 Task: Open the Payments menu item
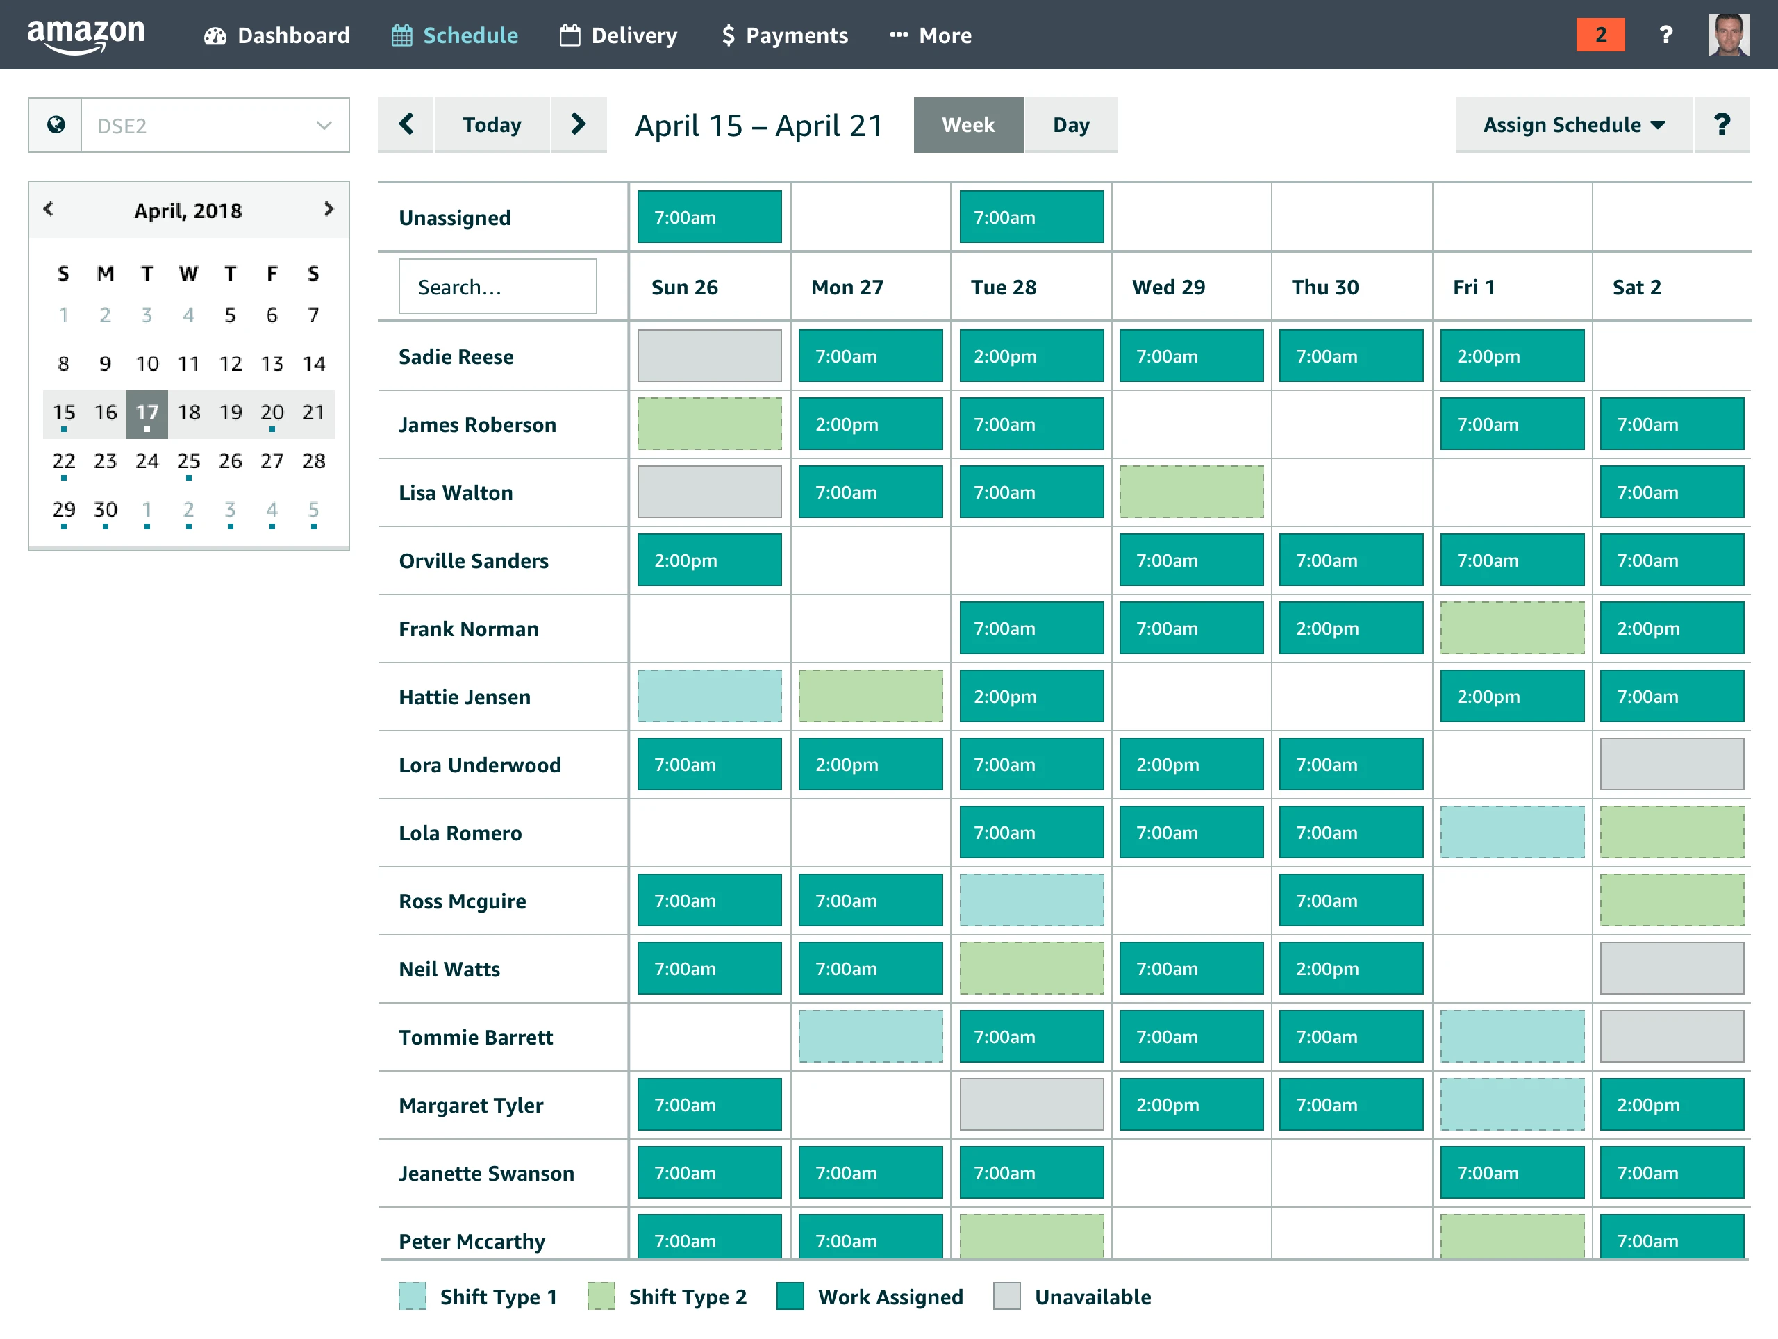click(785, 35)
